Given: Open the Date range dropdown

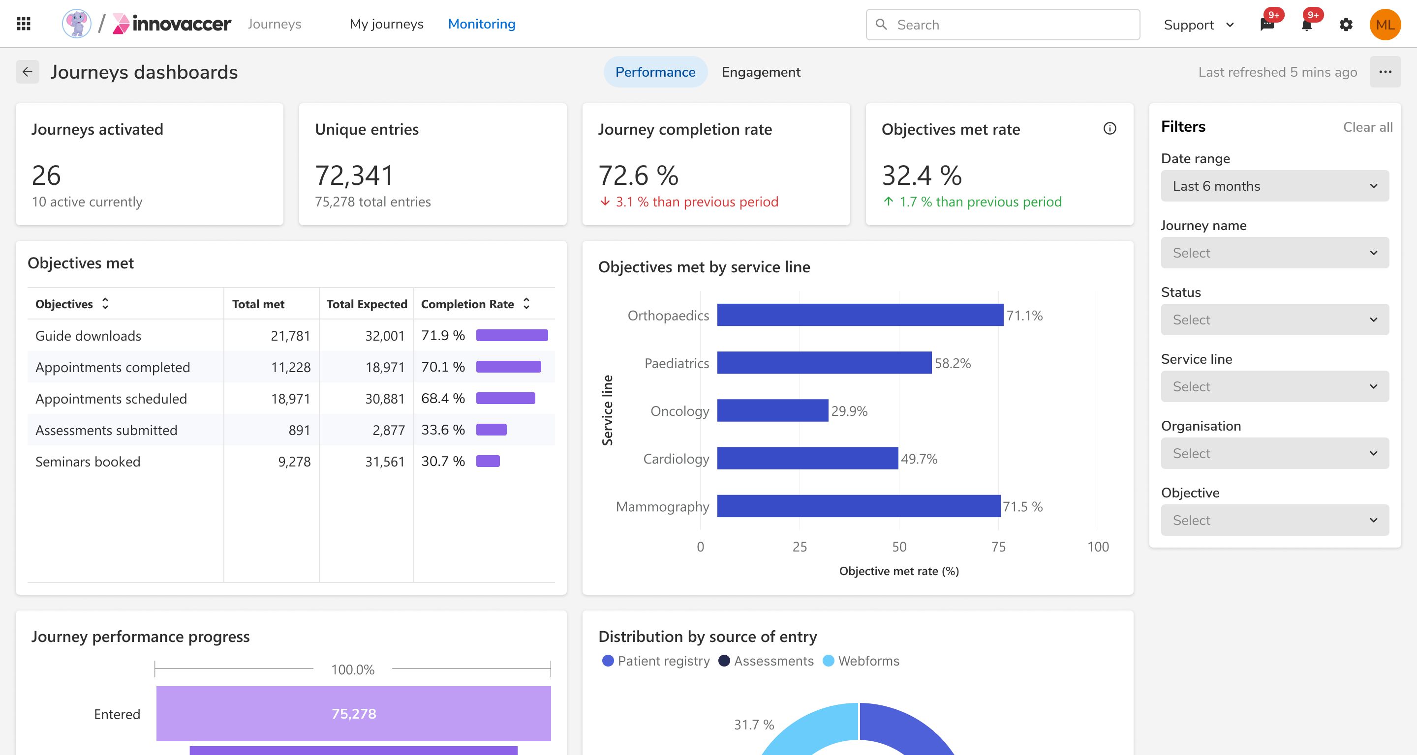Looking at the screenshot, I should coord(1274,186).
